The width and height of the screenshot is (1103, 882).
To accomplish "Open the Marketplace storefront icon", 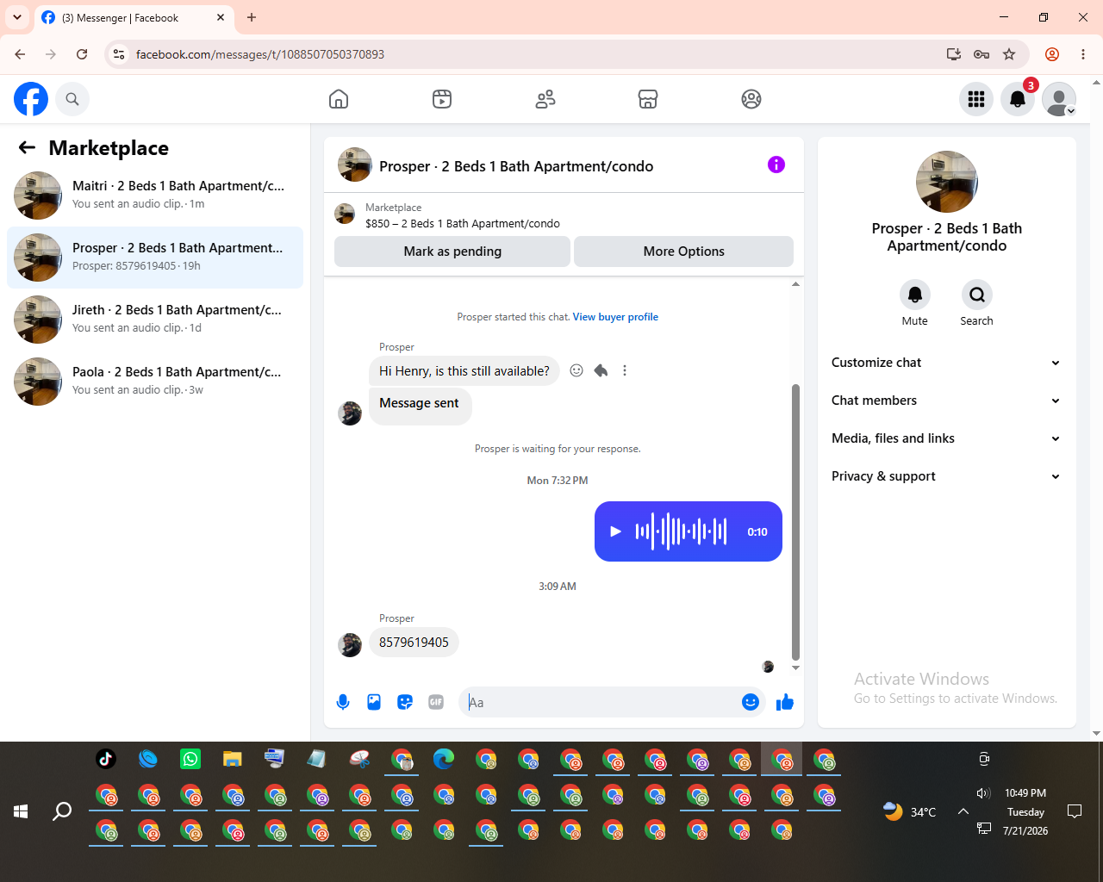I will 648,99.
